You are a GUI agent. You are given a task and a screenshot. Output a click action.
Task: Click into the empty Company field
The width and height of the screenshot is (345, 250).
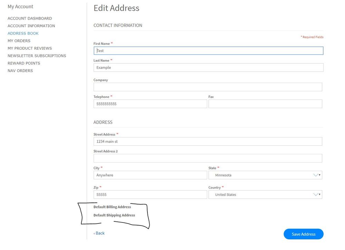tap(208, 87)
